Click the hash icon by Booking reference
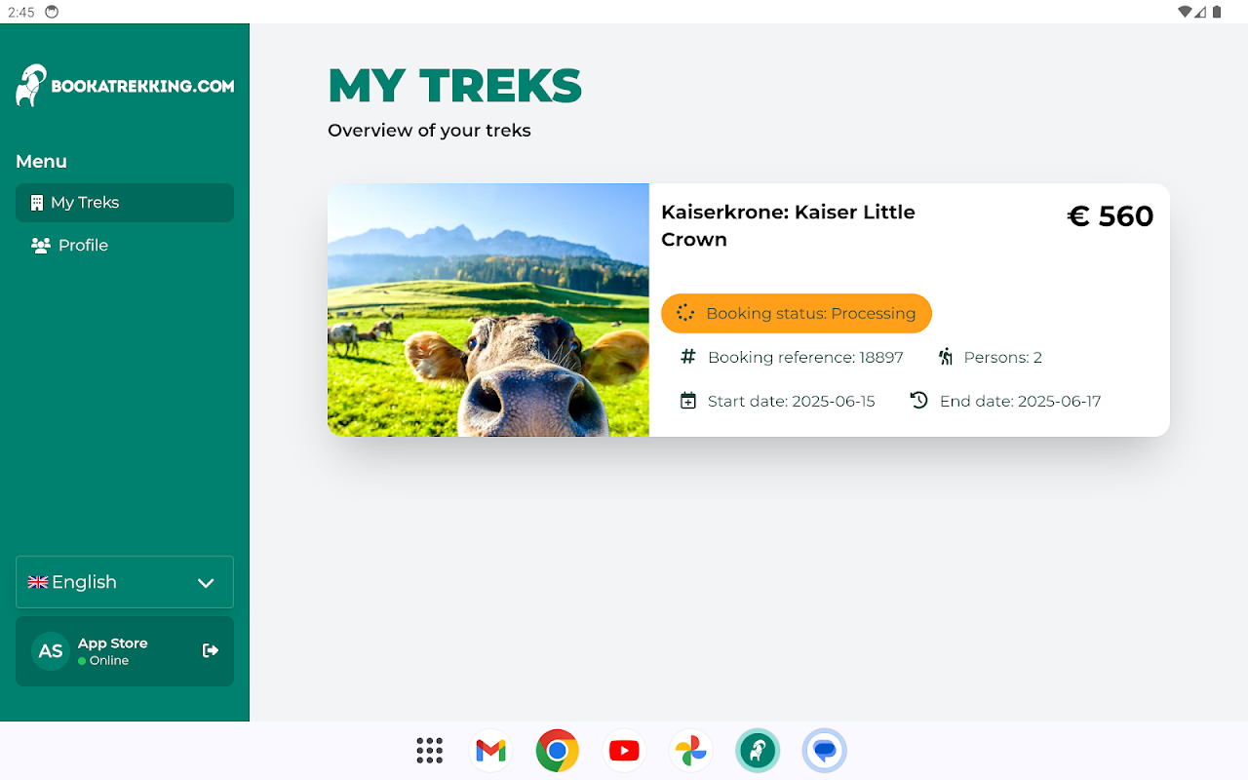Viewport: 1248px width, 780px height. coord(687,357)
